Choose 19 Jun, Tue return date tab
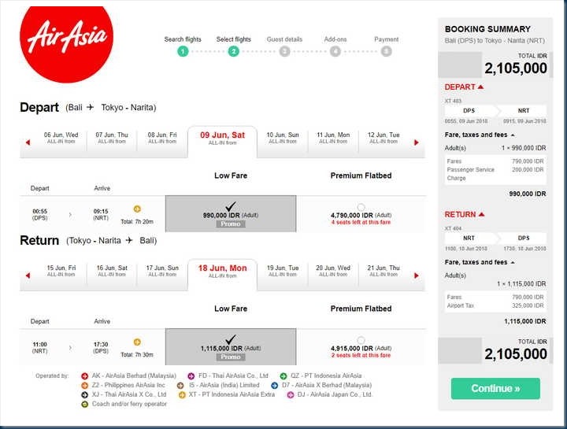The width and height of the screenshot is (567, 429). pyautogui.click(x=282, y=272)
